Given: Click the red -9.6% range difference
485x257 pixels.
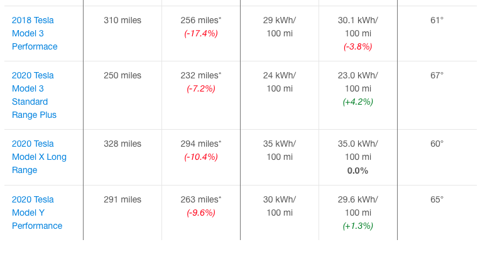Looking at the screenshot, I should pyautogui.click(x=201, y=212).
